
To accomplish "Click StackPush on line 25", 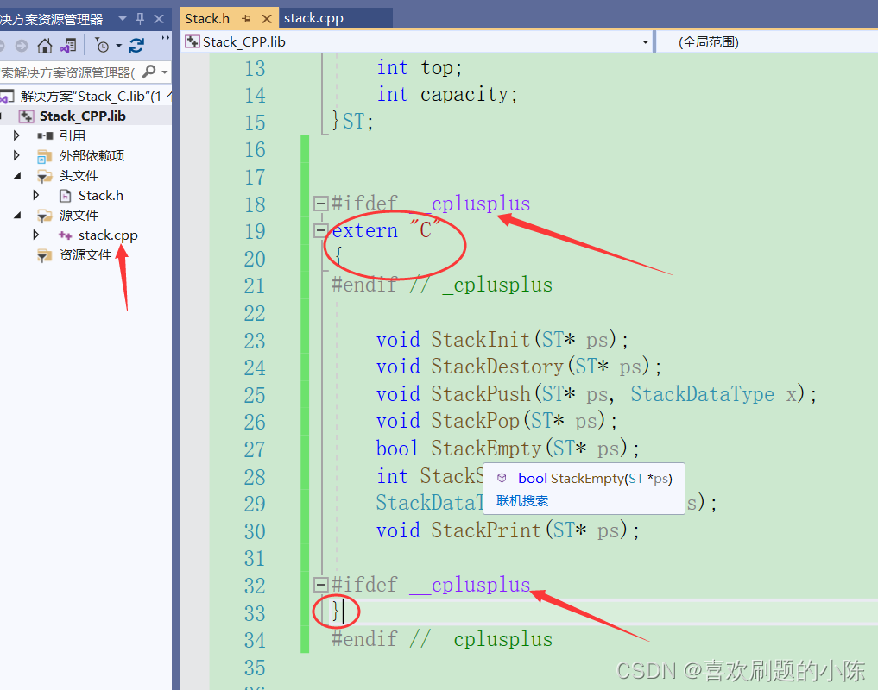I will 480,394.
